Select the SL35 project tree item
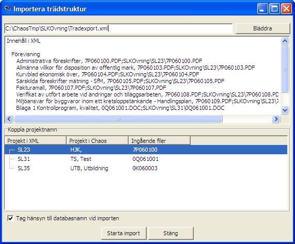The height and width of the screenshot is (244, 295). coord(24,168)
